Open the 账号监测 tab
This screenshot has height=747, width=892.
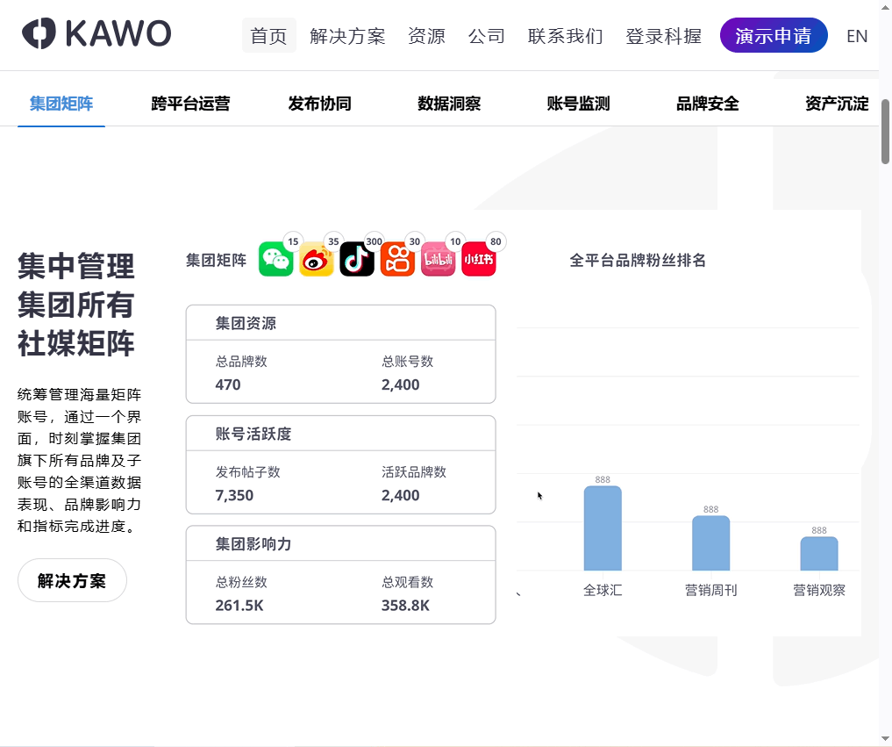pos(577,104)
